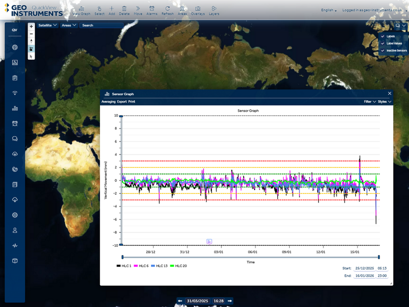Screen dimensions: 409x307
Task: Open the Styles dropdown in graph panel
Action: [384, 102]
